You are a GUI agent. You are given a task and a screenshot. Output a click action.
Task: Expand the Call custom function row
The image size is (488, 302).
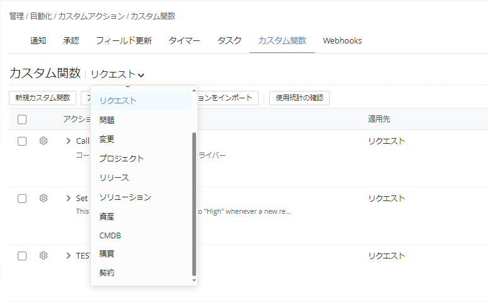68,141
